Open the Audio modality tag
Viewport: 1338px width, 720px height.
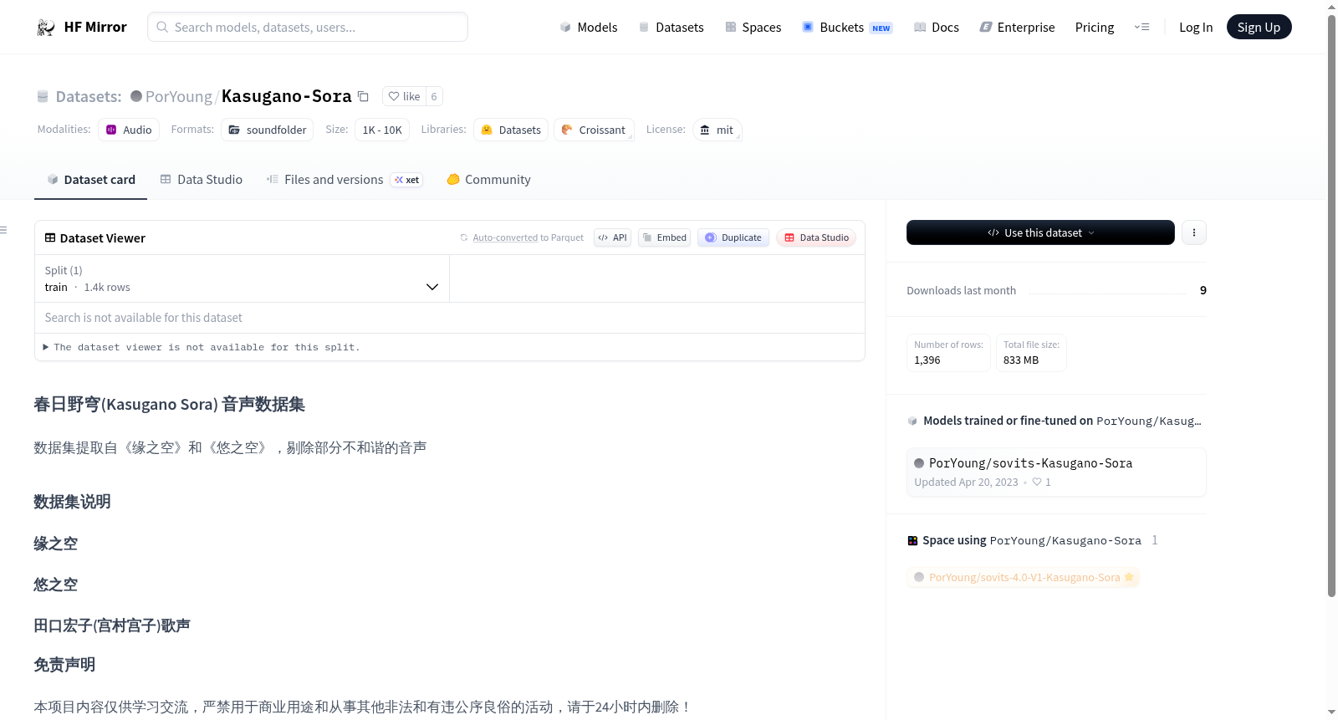[129, 130]
